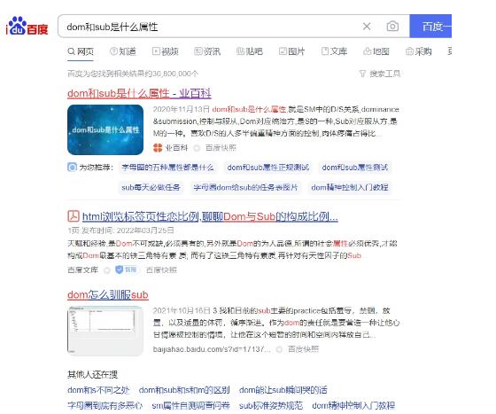Click the result count text 百度为您找到相关结果
This screenshot has height=414, width=496.
coord(133,74)
